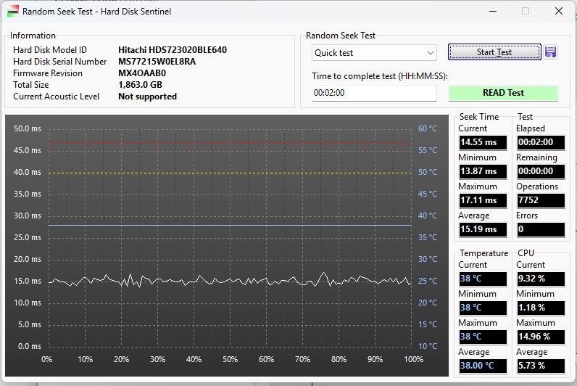Click the Hitachi HDS723020BLE640 model ID text

tap(173, 50)
